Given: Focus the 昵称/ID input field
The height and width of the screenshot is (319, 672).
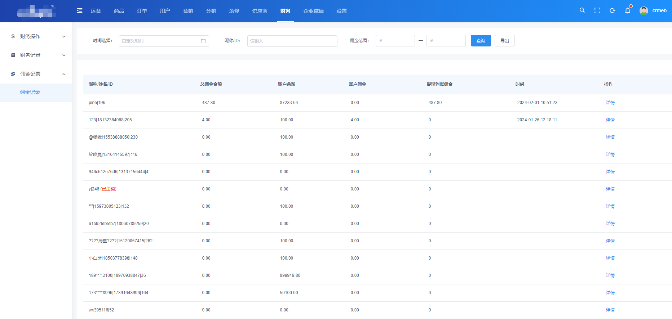Looking at the screenshot, I should pos(292,41).
